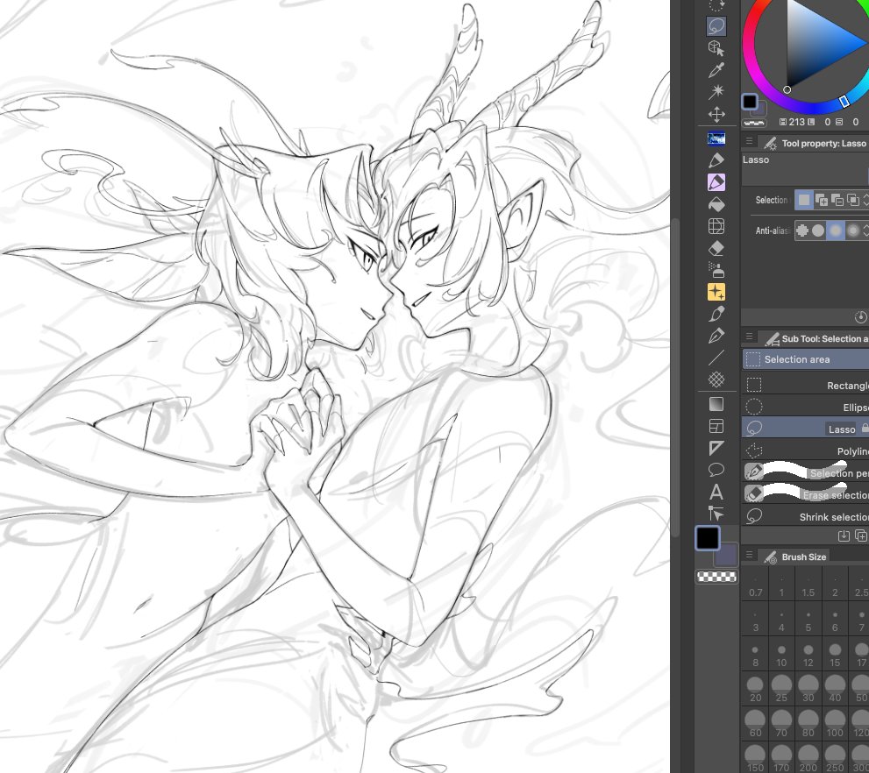This screenshot has width=869, height=773.
Task: Select the Eyedropper tool in the toolbar
Action: [x=716, y=71]
